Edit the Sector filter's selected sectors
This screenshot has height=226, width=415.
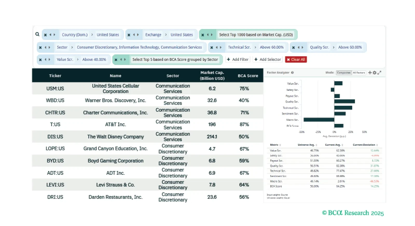click(139, 47)
